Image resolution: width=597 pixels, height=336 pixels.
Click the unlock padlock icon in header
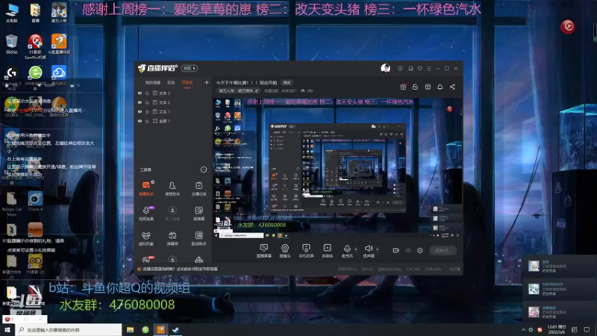point(415,87)
